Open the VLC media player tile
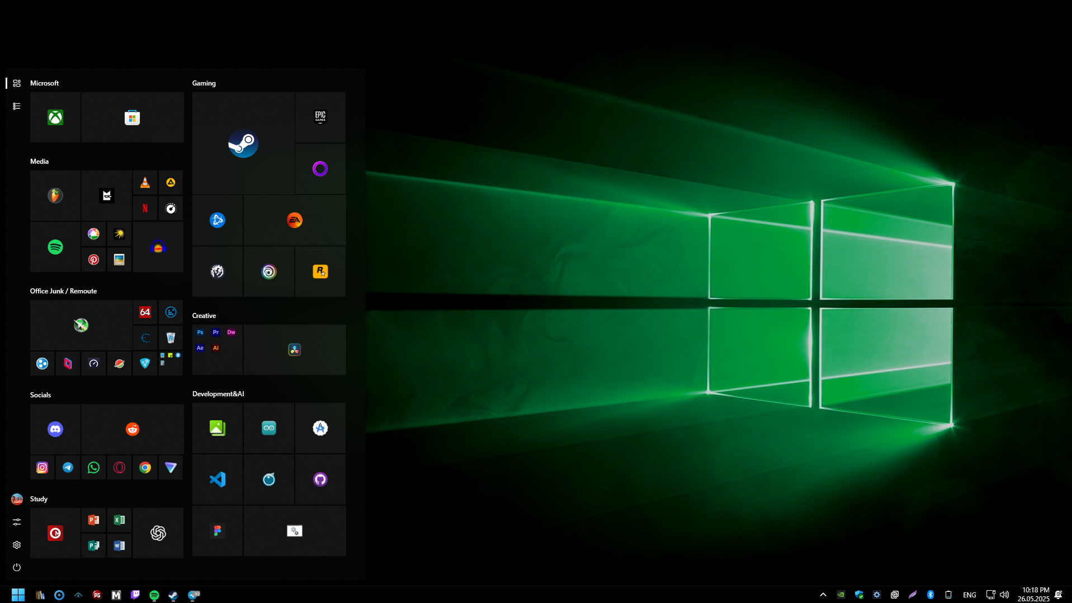The width and height of the screenshot is (1072, 603). click(x=145, y=183)
